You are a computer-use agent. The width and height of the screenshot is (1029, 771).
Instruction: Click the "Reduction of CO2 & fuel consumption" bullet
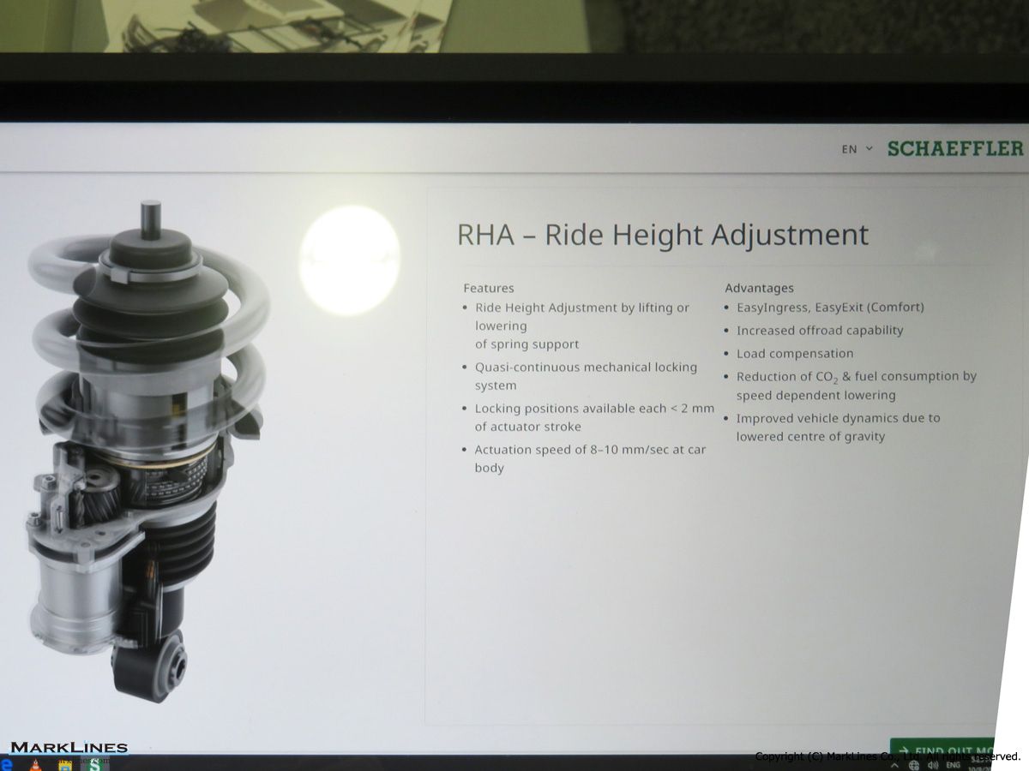[857, 385]
